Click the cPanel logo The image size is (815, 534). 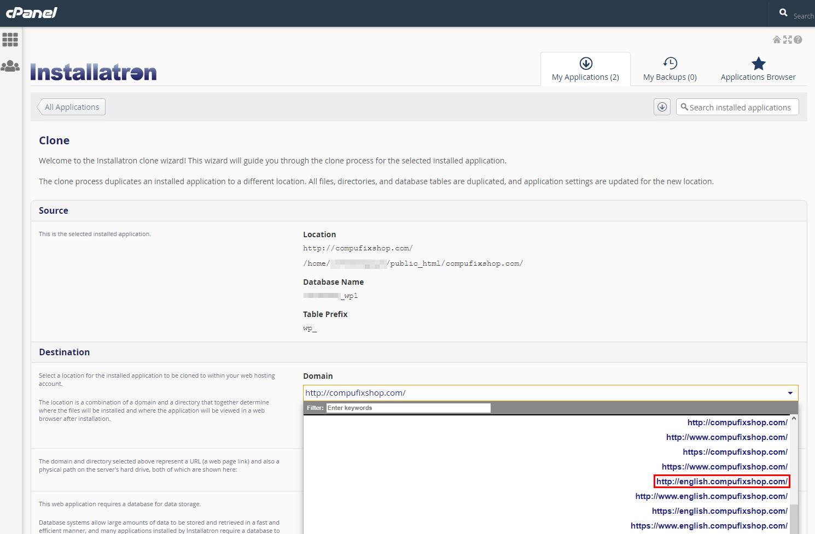[x=31, y=13]
